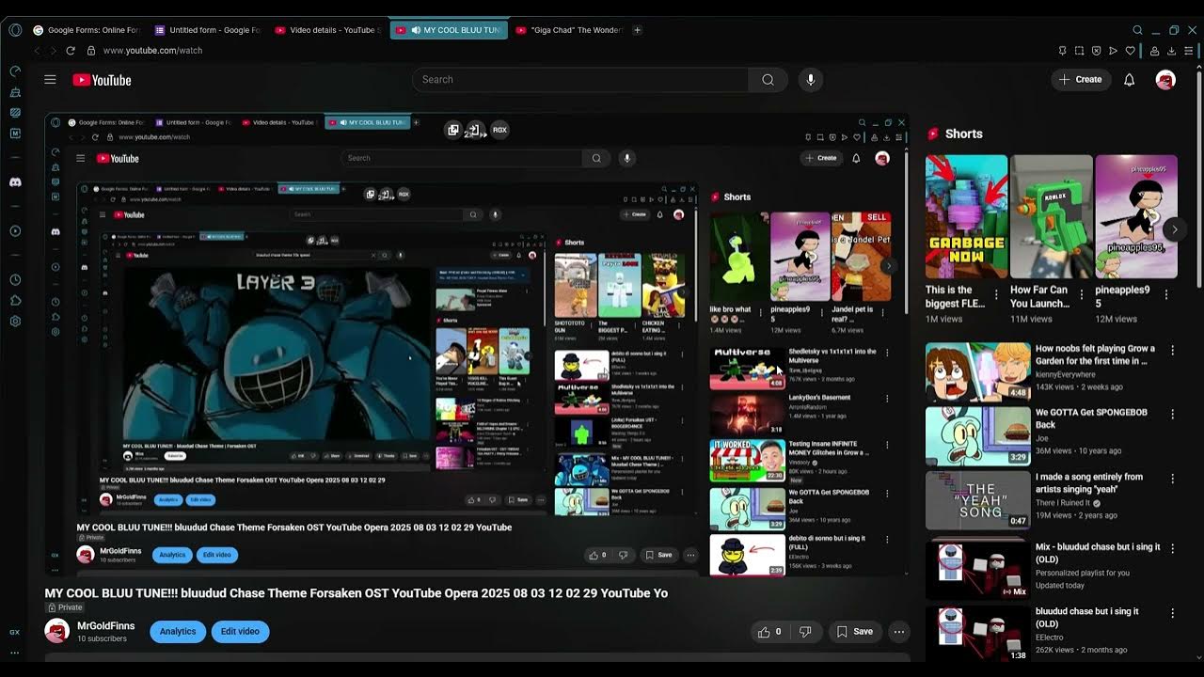Open pineapples95 short thumbnail

[x=1136, y=216]
